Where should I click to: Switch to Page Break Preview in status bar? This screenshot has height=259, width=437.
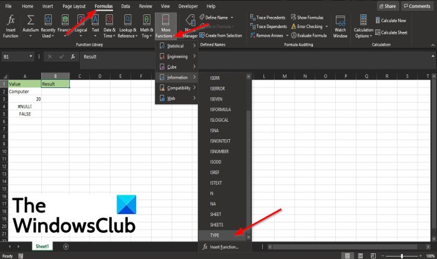(373, 256)
